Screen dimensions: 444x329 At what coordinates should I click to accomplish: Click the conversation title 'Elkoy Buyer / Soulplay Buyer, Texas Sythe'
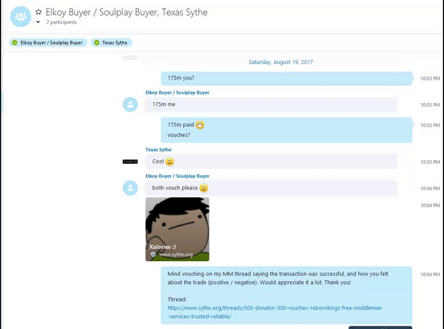coord(127,12)
